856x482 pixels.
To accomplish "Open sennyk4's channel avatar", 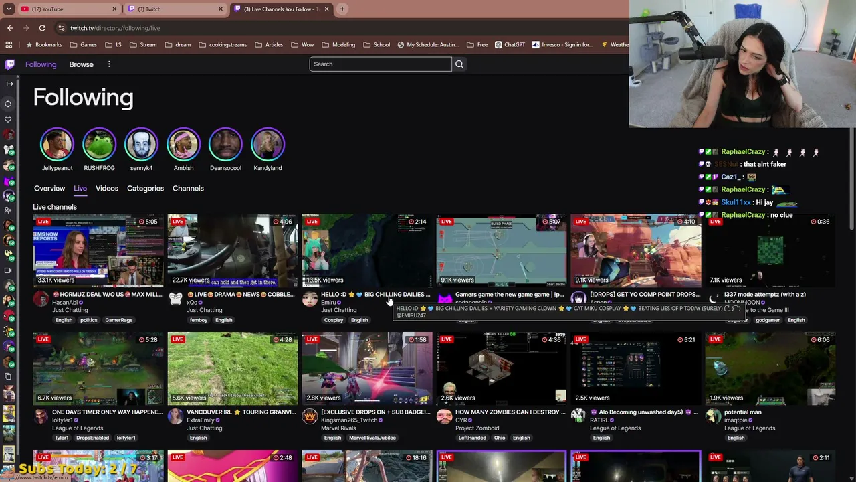I will click(x=141, y=144).
